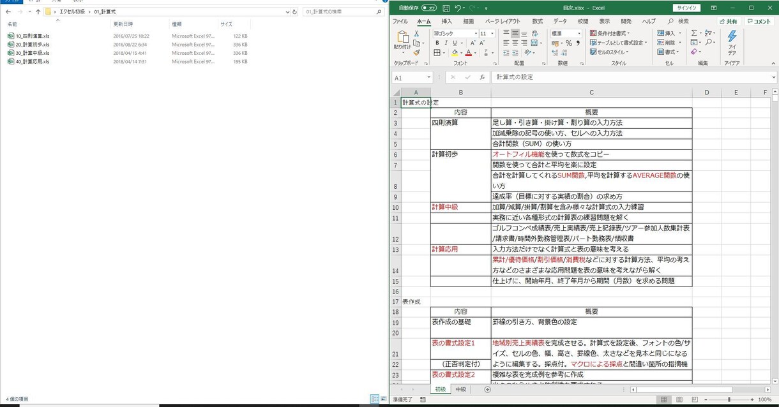Screen dimensions: 779x407
Task: Open the Data ribbon tab
Action: click(560, 21)
